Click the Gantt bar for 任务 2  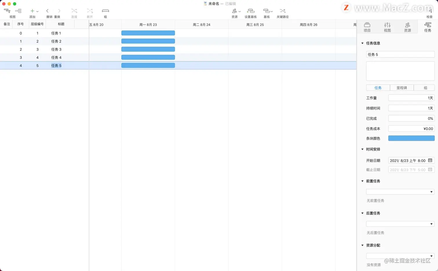click(148, 41)
